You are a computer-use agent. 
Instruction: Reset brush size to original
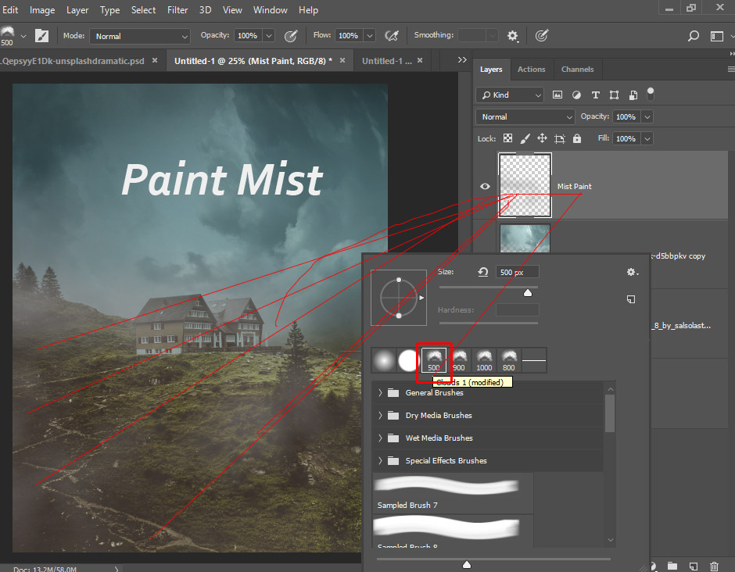[x=483, y=272]
